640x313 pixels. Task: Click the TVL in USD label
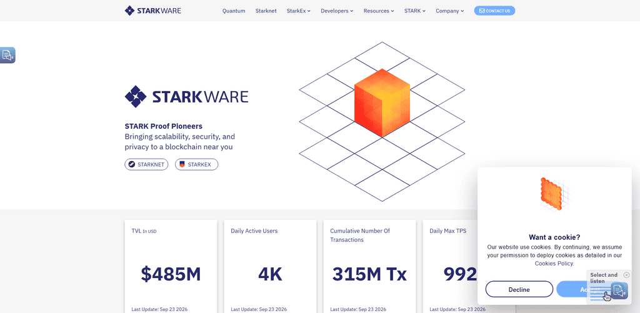[144, 231]
